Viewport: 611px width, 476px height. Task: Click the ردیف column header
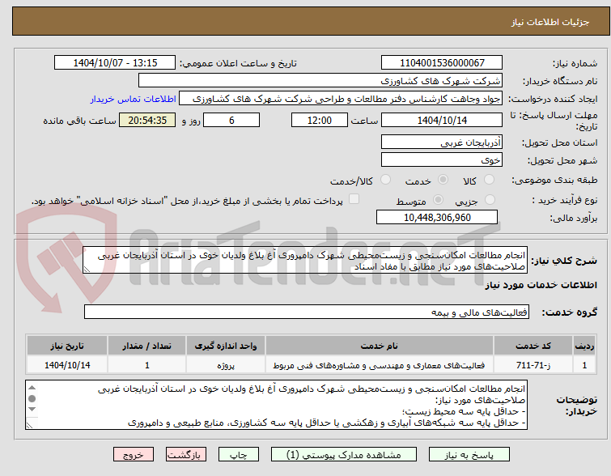(x=584, y=346)
